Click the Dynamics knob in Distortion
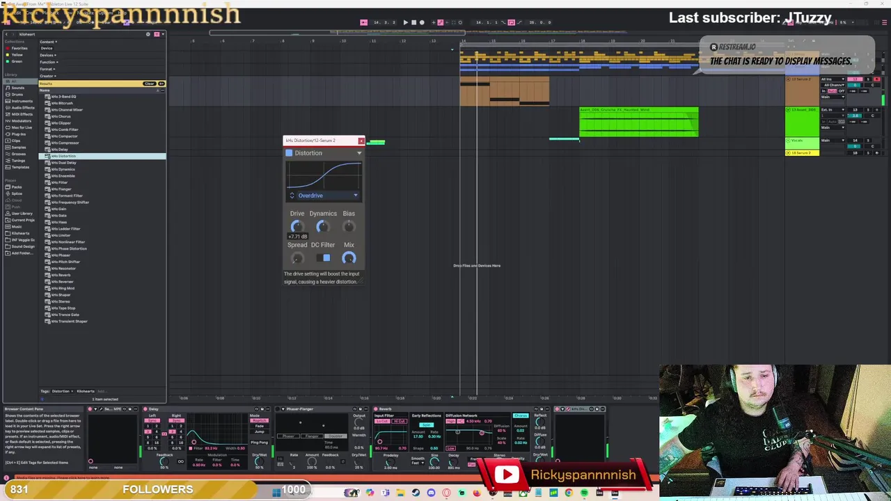Viewport: 891px width, 501px height. point(322,226)
